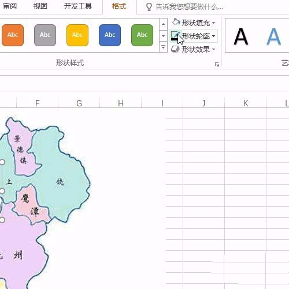Open the 形状填充 dropdown arrow
The width and height of the screenshot is (289, 289).
click(213, 23)
